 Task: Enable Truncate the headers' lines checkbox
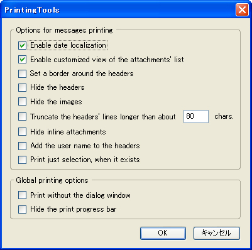coord(22,117)
